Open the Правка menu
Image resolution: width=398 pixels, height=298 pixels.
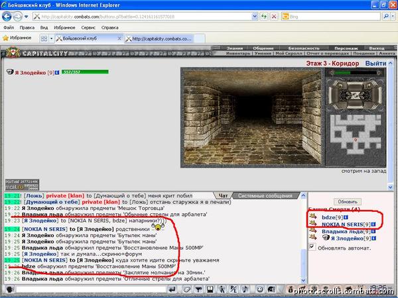(27, 27)
